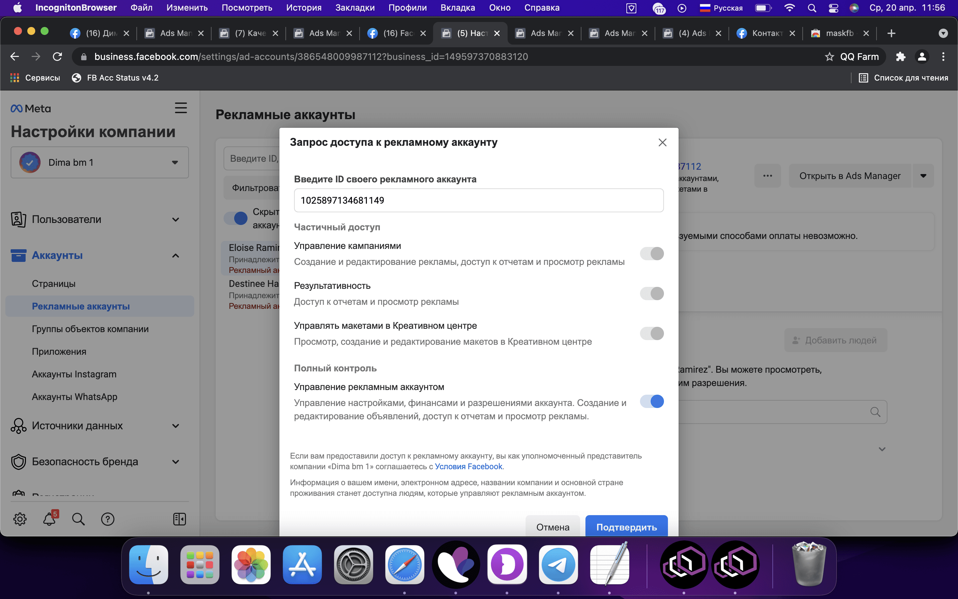Image resolution: width=958 pixels, height=599 pixels.
Task: Select Страницы in the sidebar
Action: [x=54, y=284]
